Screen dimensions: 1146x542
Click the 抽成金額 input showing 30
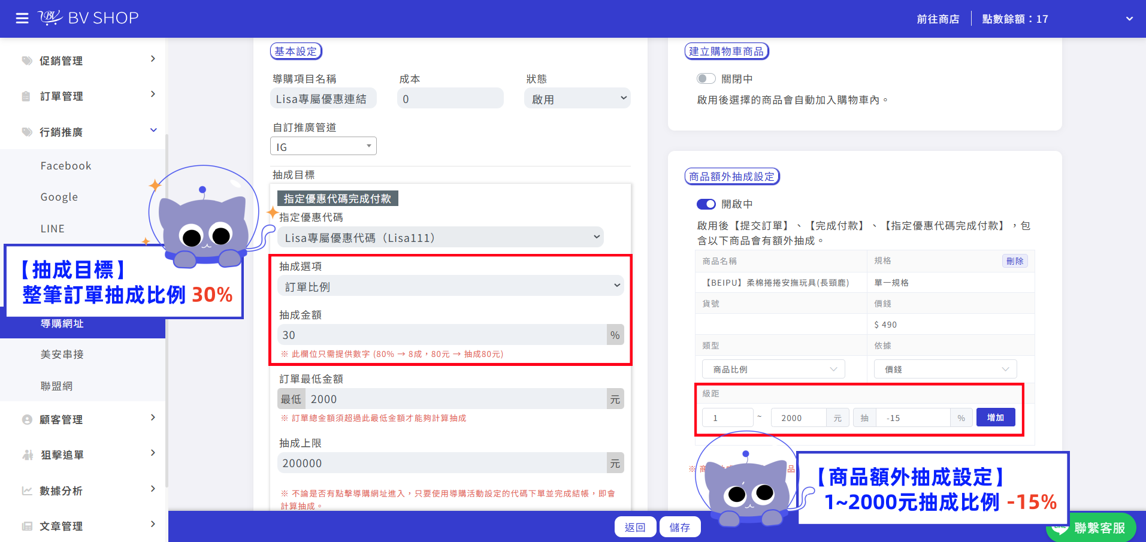(x=442, y=335)
